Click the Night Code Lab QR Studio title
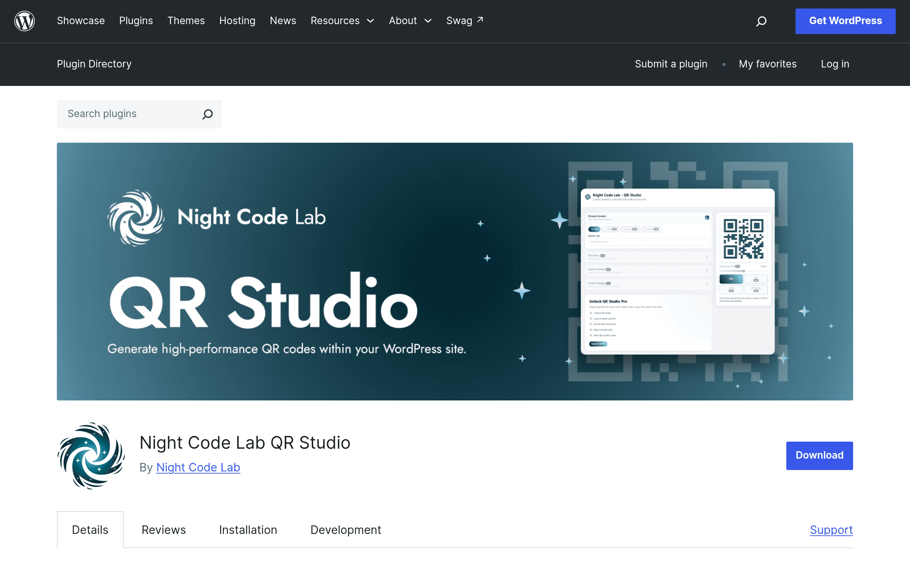 point(245,443)
